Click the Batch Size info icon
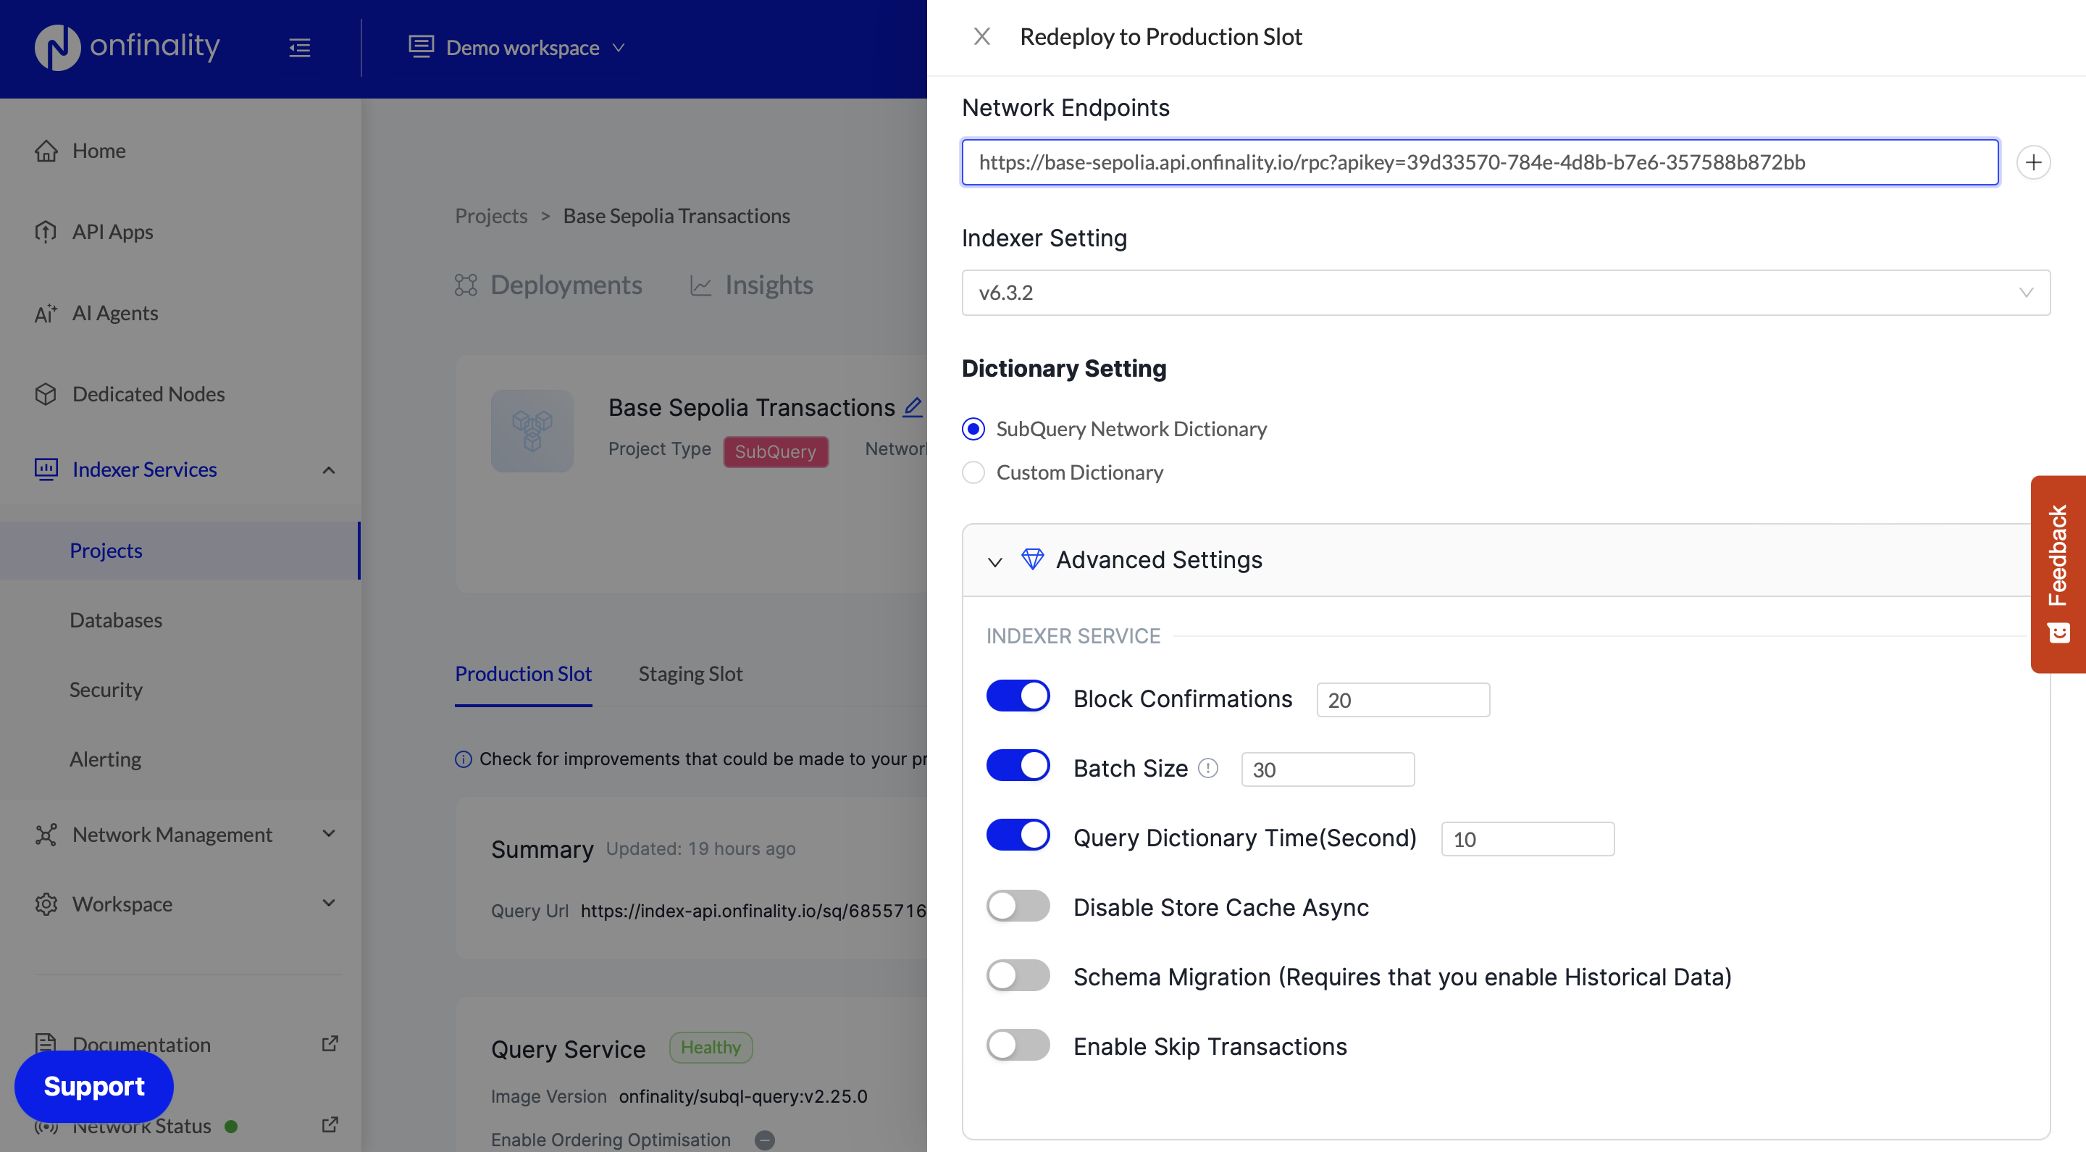The width and height of the screenshot is (2086, 1152). pyautogui.click(x=1207, y=769)
